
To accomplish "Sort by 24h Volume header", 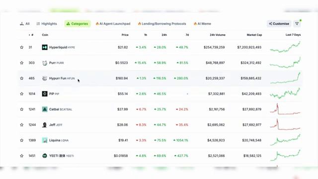I will click(218, 35).
